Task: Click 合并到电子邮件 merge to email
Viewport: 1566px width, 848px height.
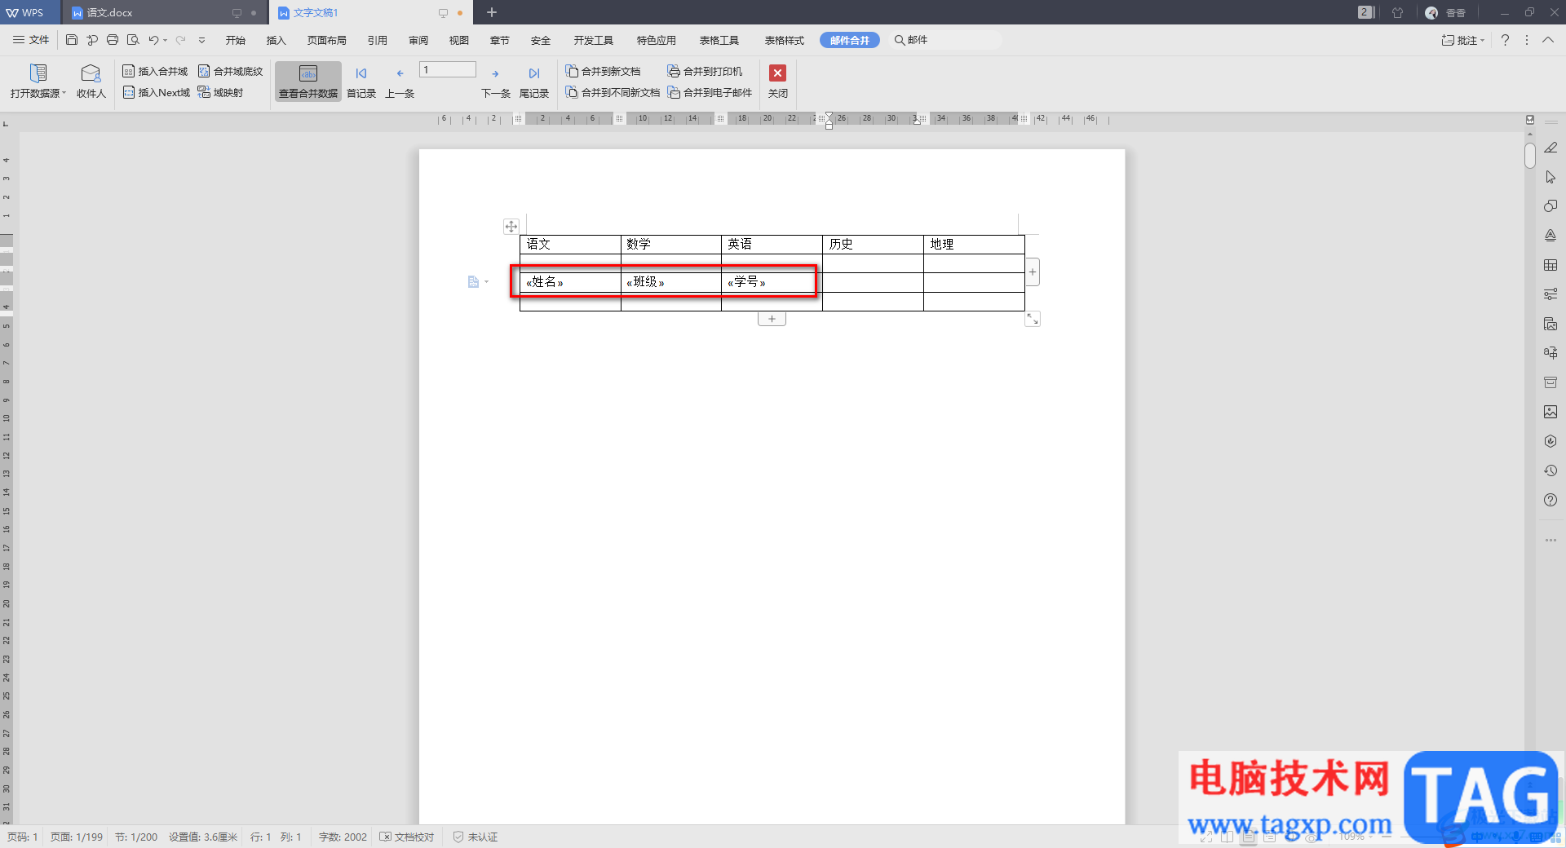Action: pos(710,92)
